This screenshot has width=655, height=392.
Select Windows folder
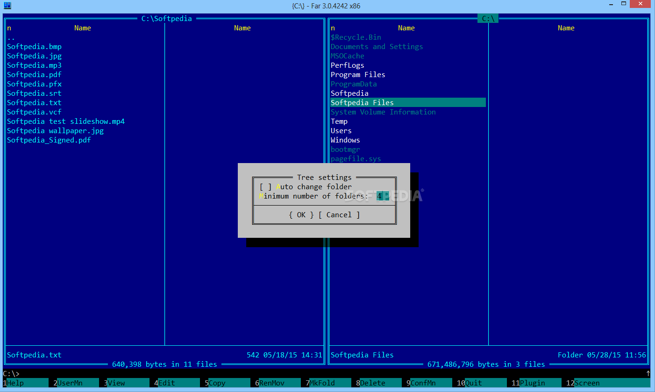pyautogui.click(x=345, y=140)
